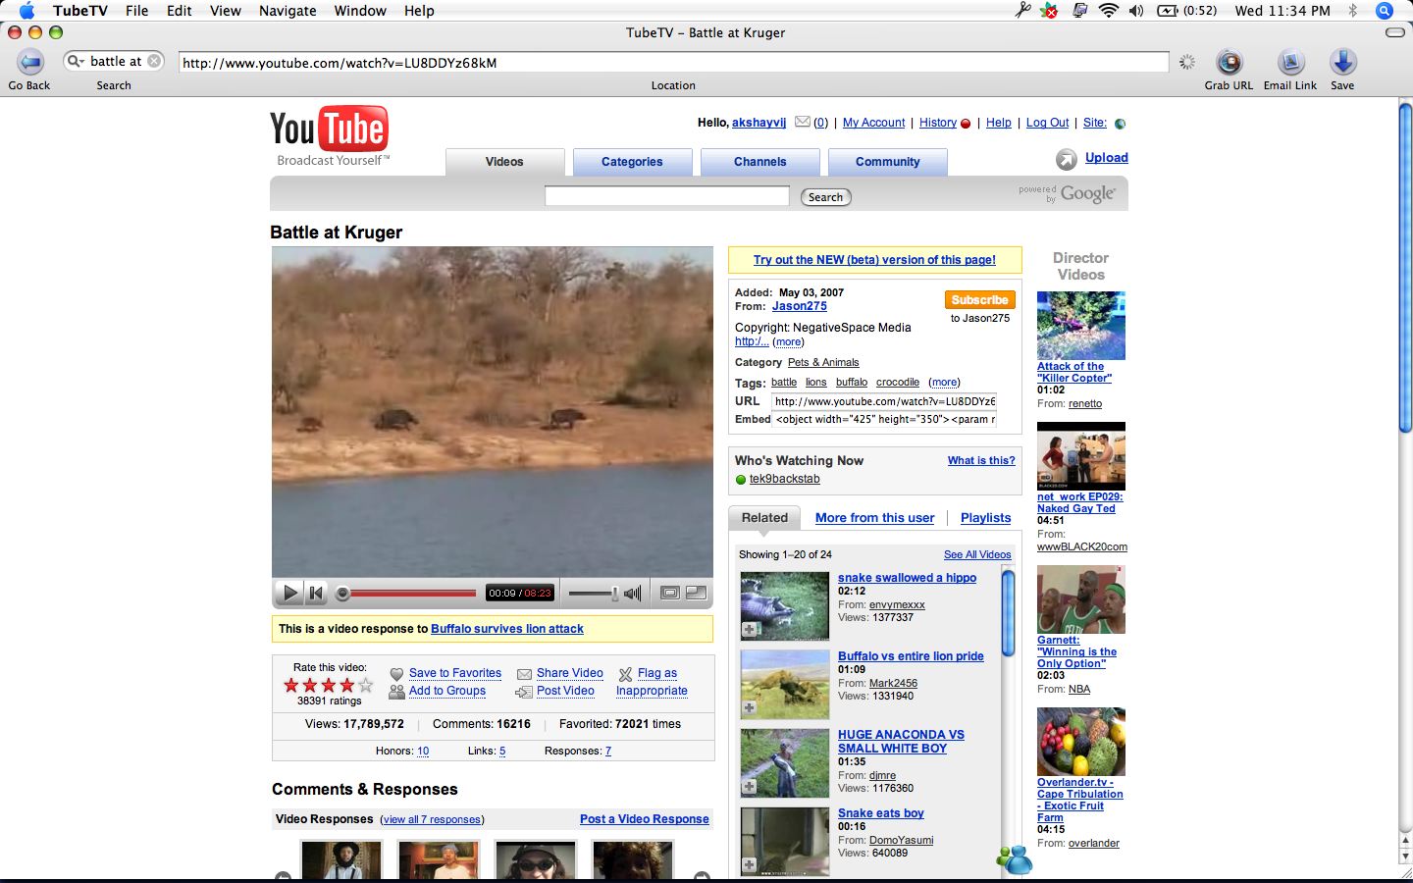This screenshot has height=883, width=1413.
Task: Click the YouTube search input field
Action: pos(667,196)
